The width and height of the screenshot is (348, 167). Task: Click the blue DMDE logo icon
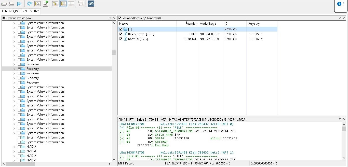pyautogui.click(x=91, y=4)
